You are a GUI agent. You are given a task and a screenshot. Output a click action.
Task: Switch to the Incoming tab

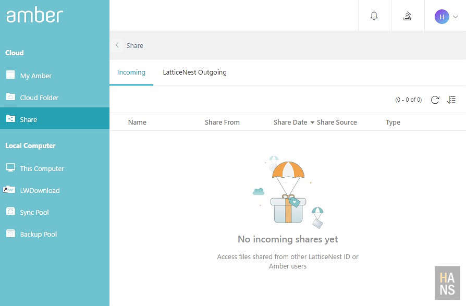click(x=131, y=72)
